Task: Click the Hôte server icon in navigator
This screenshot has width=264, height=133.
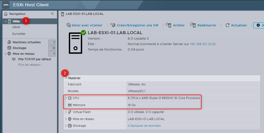Action: pos(9,21)
